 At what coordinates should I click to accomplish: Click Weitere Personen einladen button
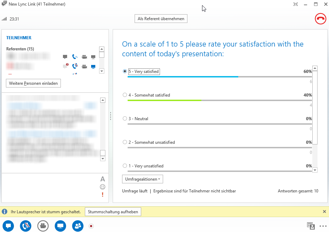click(x=33, y=83)
